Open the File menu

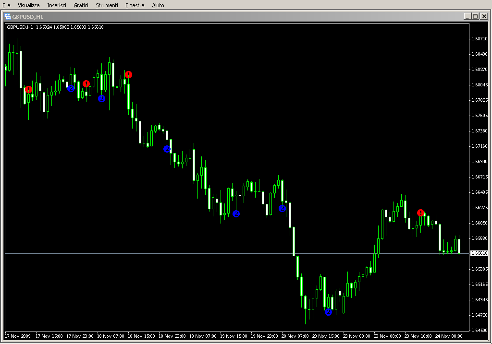6,5
